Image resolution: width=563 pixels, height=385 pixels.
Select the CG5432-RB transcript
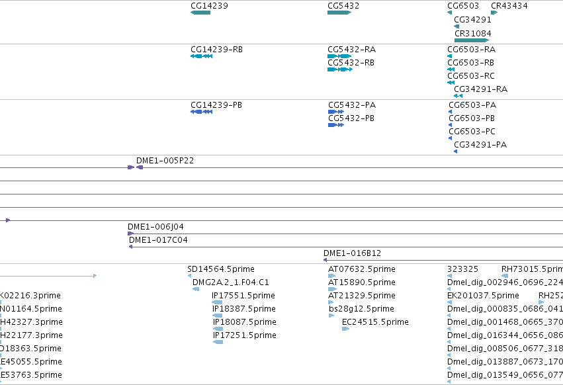coord(340,69)
